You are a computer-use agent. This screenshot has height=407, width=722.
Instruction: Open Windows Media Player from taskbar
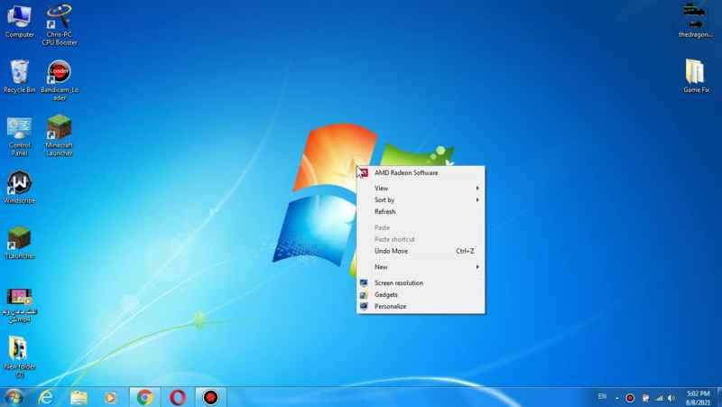[110, 397]
